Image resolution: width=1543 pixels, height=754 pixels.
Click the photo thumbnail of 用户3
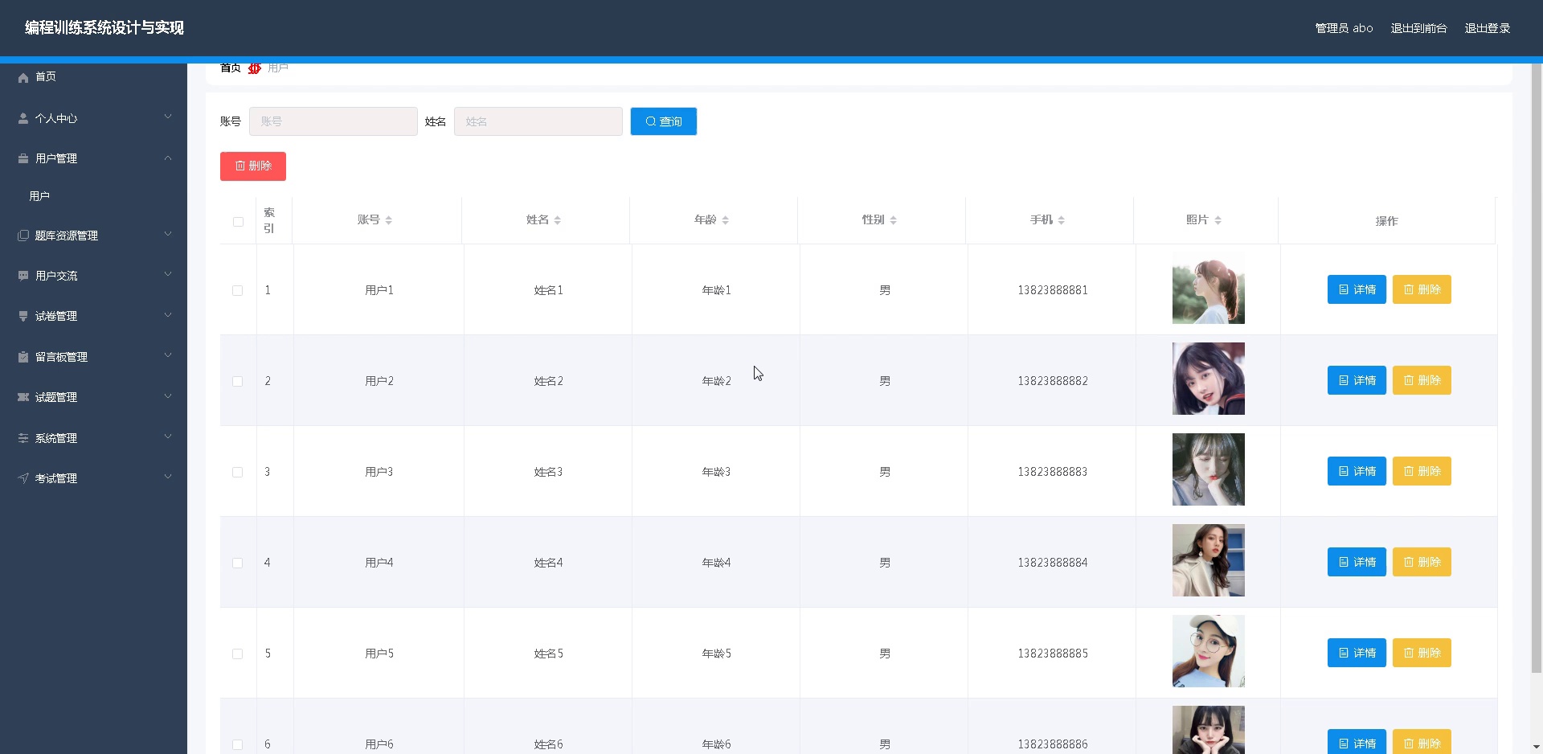[1208, 469]
